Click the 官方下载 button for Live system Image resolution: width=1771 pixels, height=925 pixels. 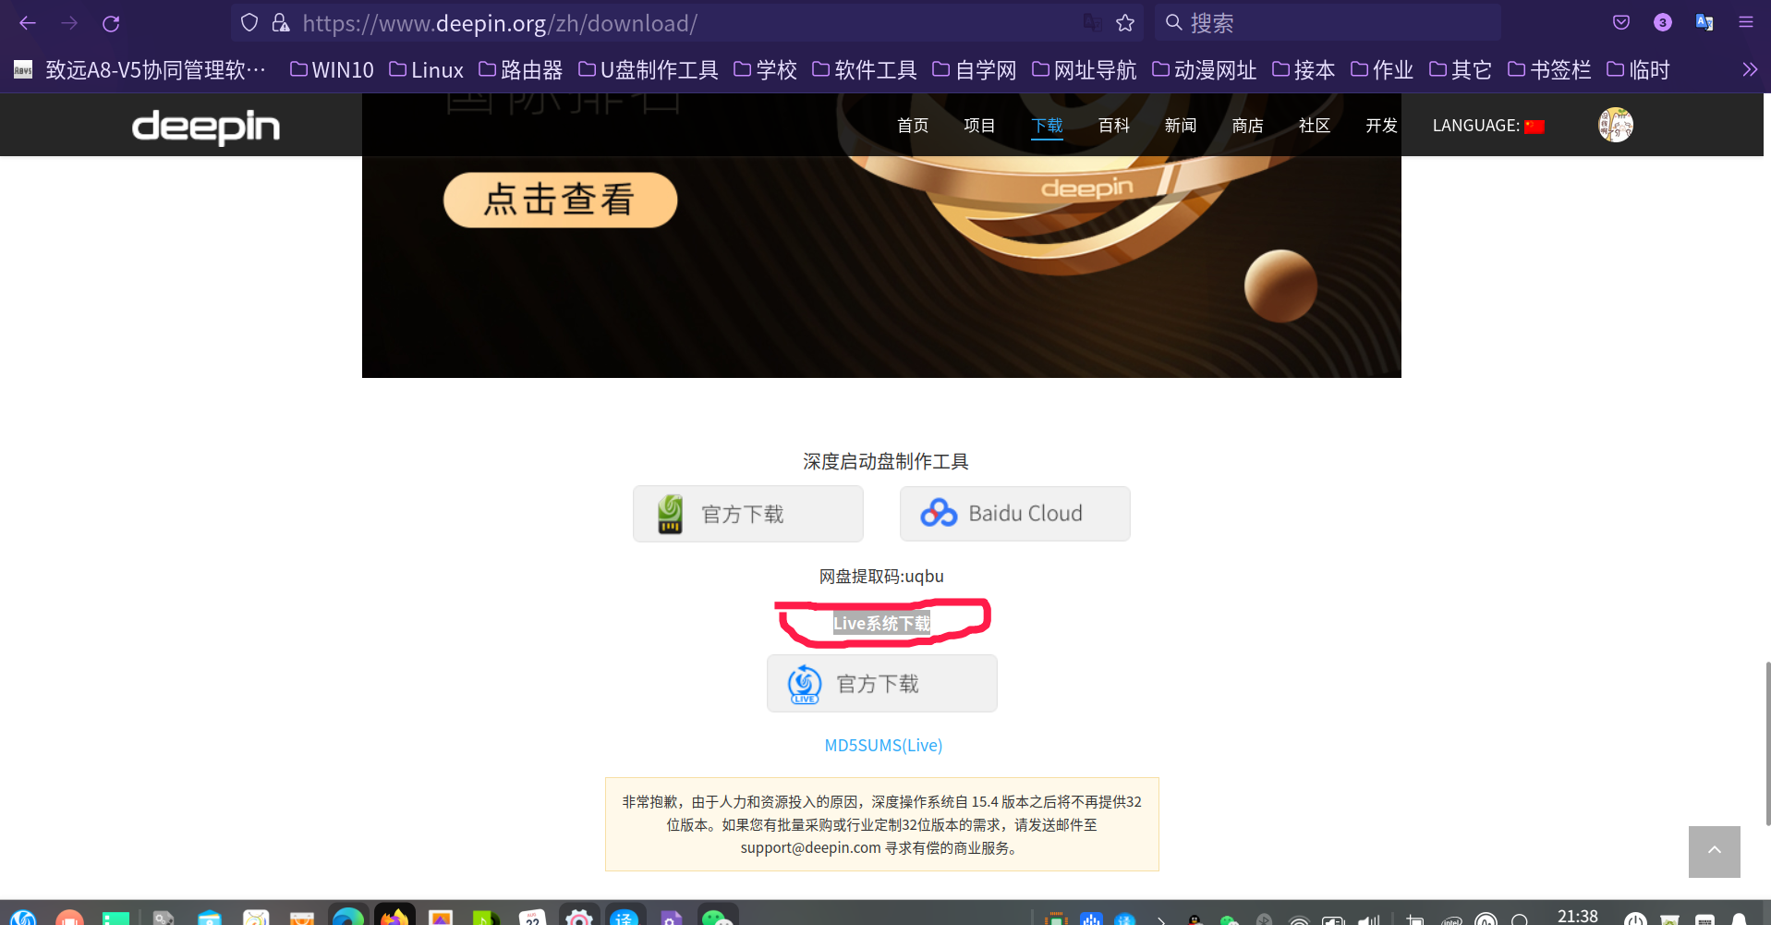881,683
